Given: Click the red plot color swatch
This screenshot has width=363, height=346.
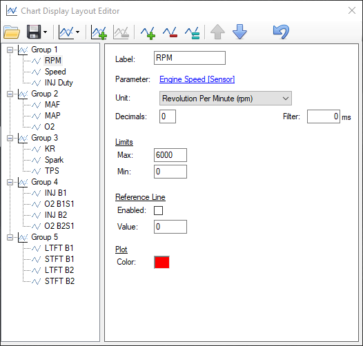Looking at the screenshot, I should click(161, 263).
